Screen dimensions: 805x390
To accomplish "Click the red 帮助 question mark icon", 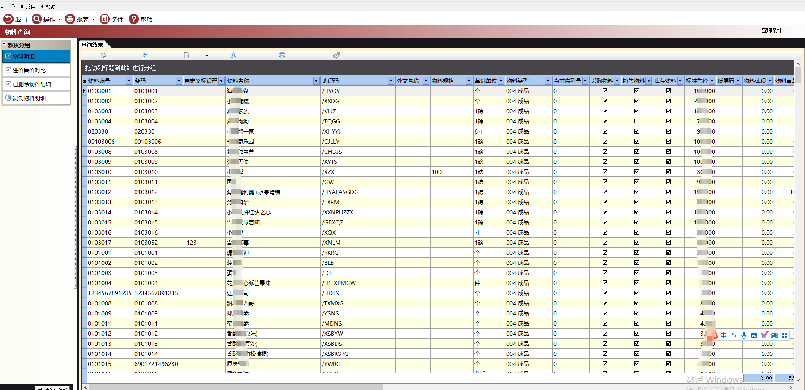I will coord(134,19).
